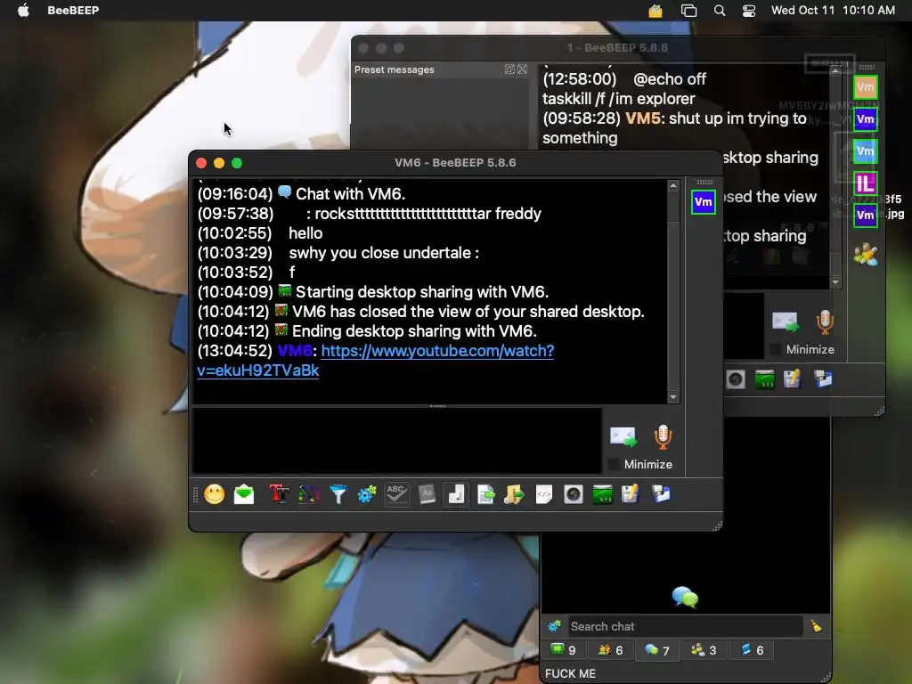This screenshot has width=912, height=684.
Task: Click the date and time in menu bar
Action: click(833, 10)
